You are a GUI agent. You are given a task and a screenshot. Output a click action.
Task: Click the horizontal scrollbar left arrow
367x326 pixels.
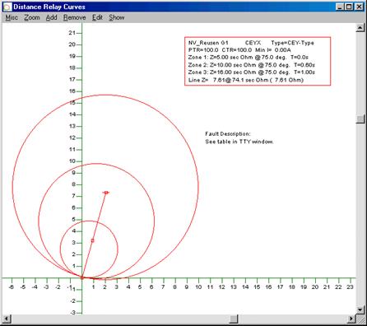7,319
